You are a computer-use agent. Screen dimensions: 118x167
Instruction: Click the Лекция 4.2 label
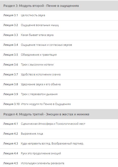tap(11, 134)
